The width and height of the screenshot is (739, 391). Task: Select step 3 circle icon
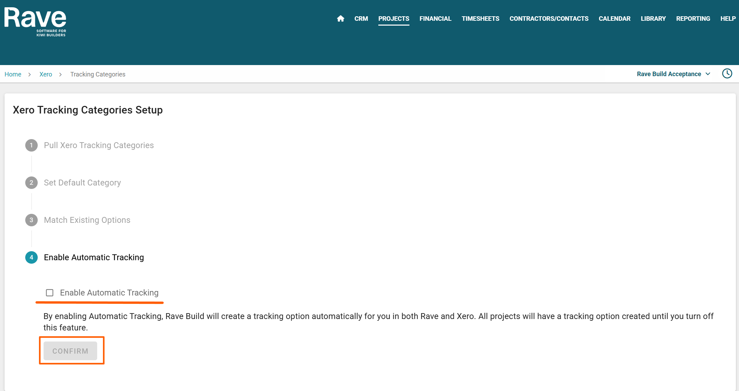pos(31,220)
